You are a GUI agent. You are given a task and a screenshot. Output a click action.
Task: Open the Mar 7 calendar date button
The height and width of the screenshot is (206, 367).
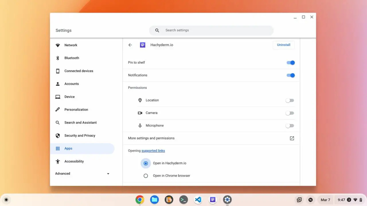[325, 200]
